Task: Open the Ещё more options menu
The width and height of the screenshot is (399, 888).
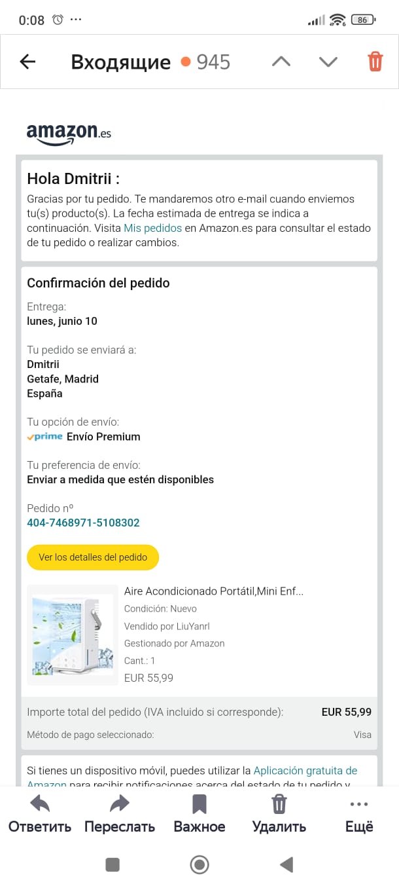Action: click(359, 804)
